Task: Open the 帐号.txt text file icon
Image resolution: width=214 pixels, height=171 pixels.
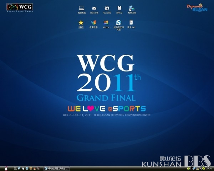Action: coord(131,25)
